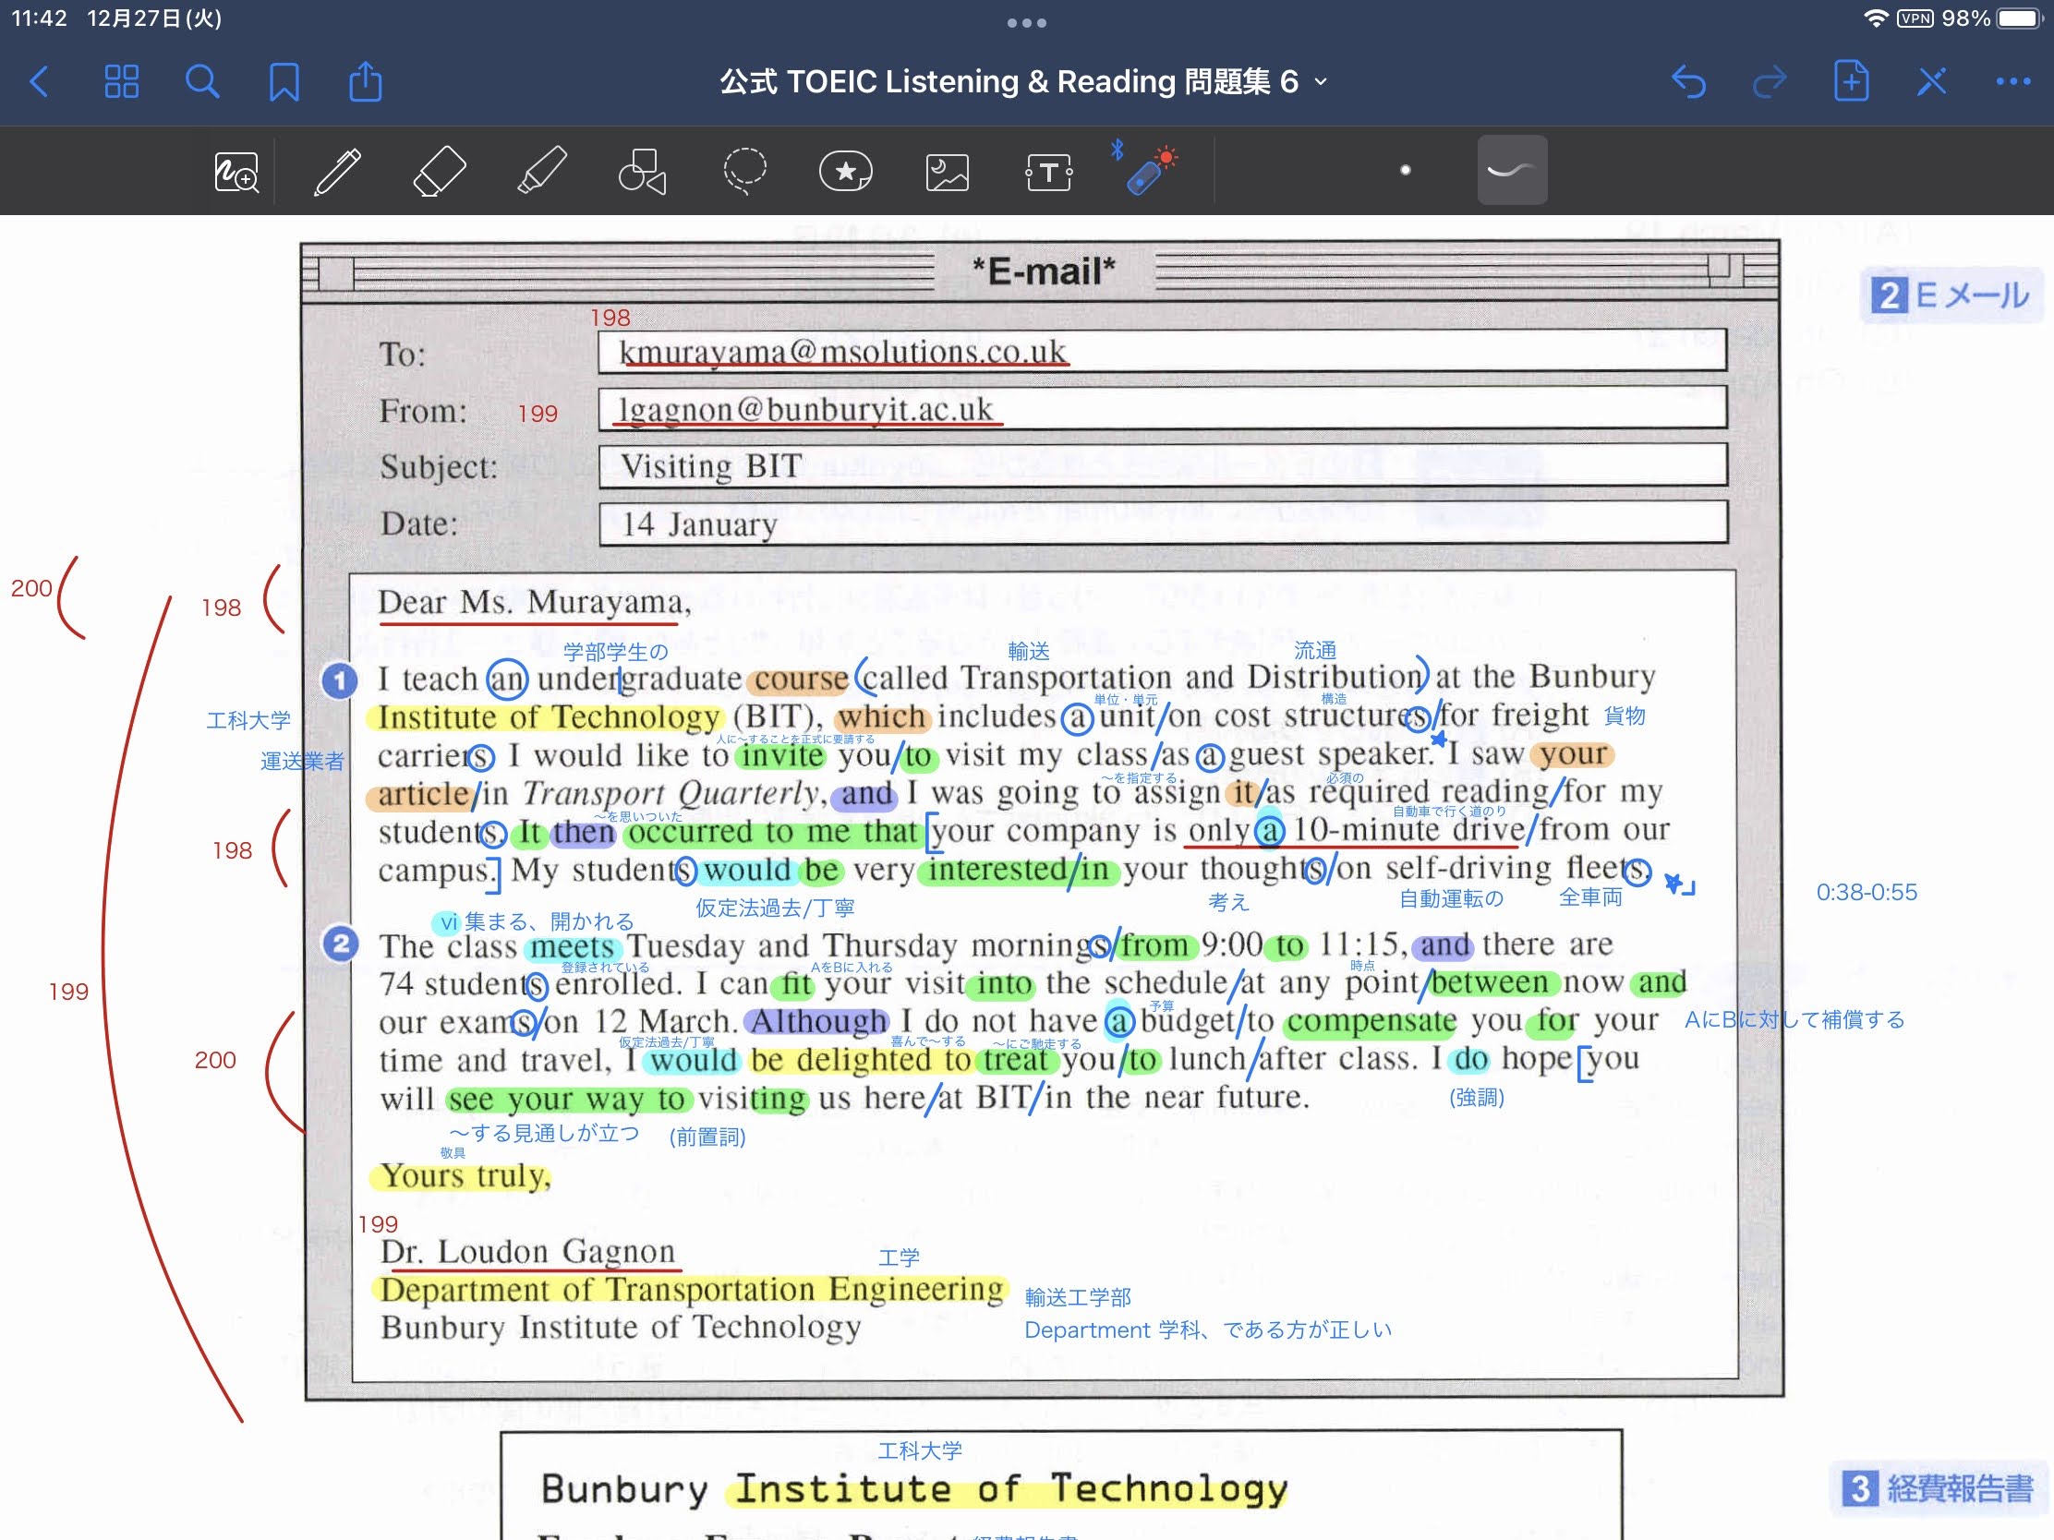This screenshot has height=1540, width=2054.
Task: Open the Elements star sticker tool
Action: pyautogui.click(x=845, y=172)
